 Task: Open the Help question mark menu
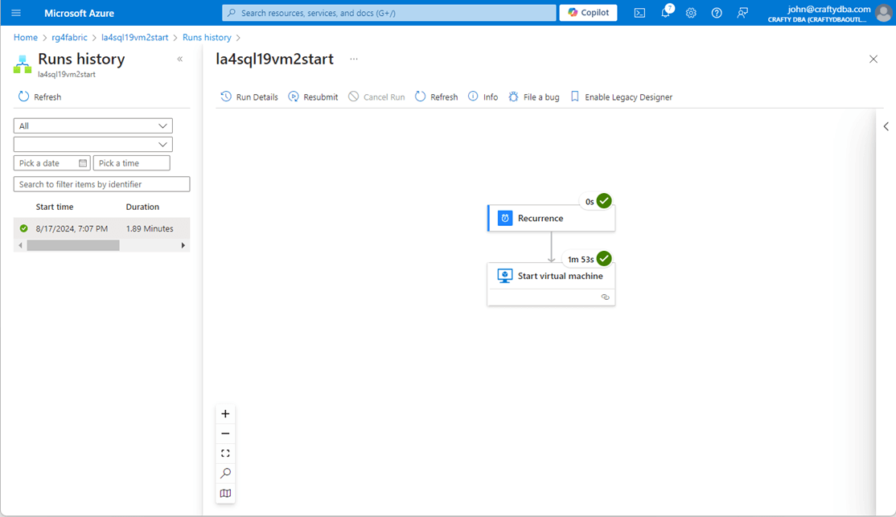[x=717, y=13]
